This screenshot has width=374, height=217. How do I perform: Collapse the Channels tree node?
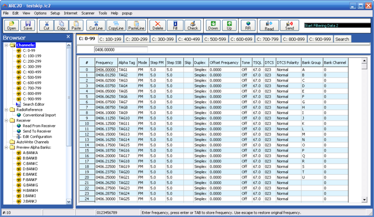click(7, 45)
